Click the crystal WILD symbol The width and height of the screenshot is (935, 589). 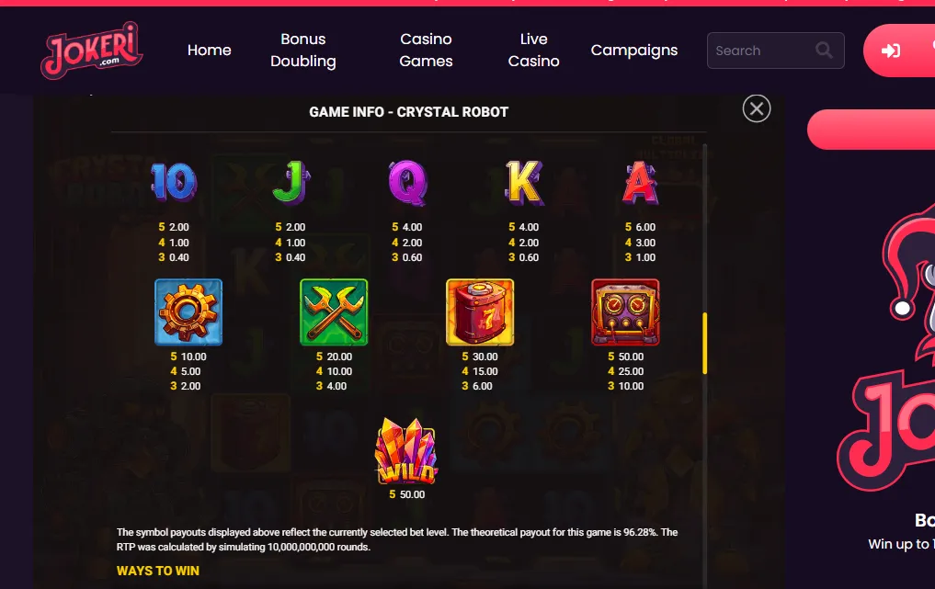point(406,450)
